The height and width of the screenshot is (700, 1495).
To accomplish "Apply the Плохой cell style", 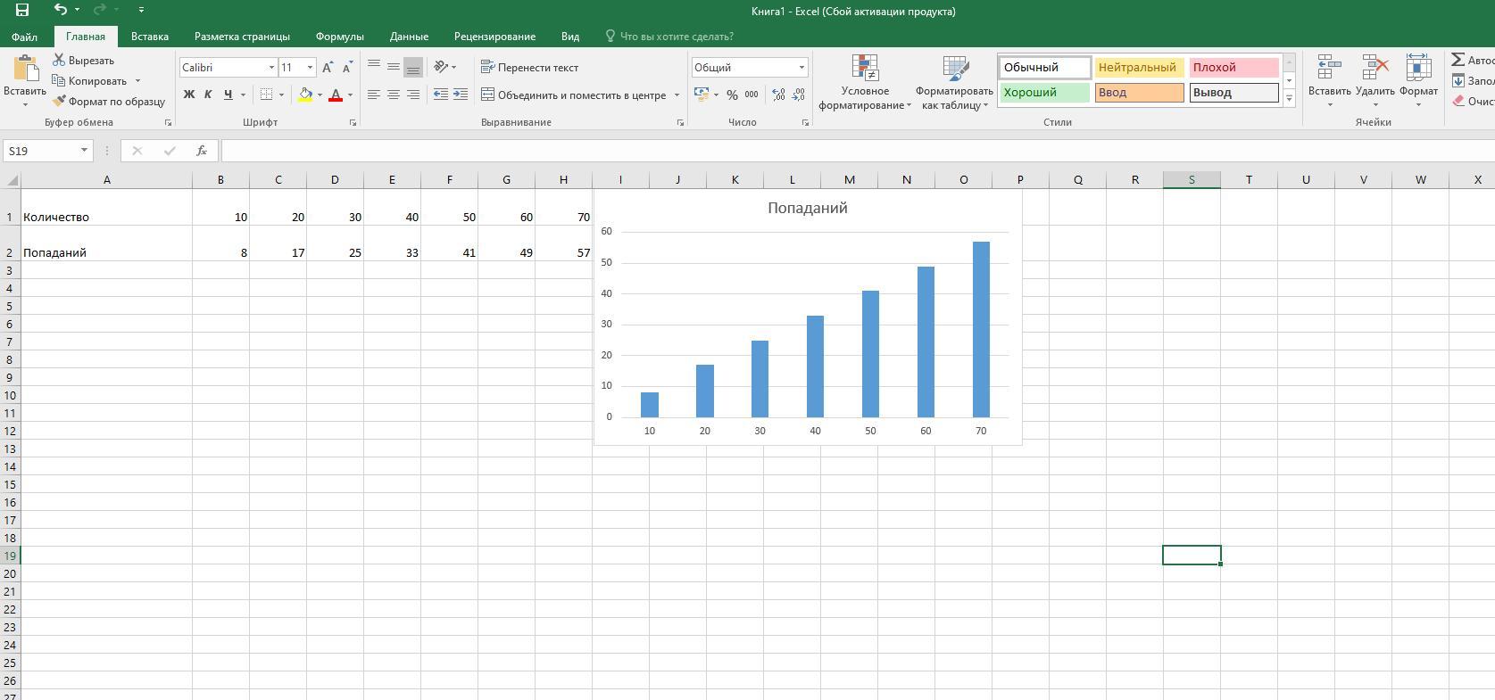I will 1234,68.
